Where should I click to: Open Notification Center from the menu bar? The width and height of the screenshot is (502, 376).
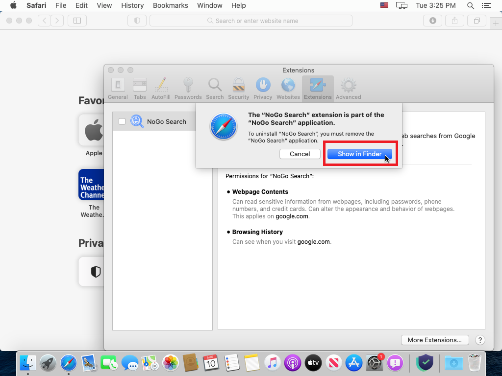point(486,5)
